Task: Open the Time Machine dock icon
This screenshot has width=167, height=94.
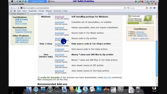Action: pos(50,89)
